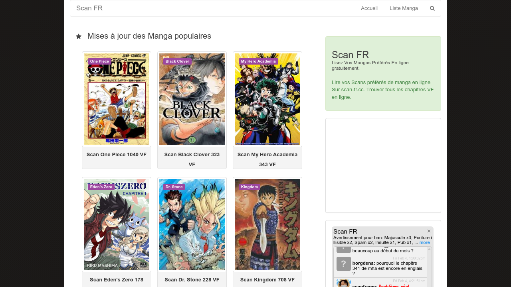511x287 pixels.
Task: Click the empty ad panel in sidebar
Action: tap(383, 165)
